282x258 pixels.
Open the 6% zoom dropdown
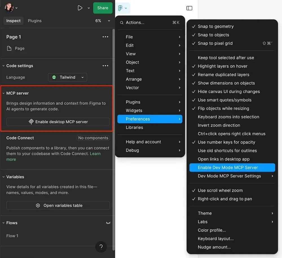[109, 21]
